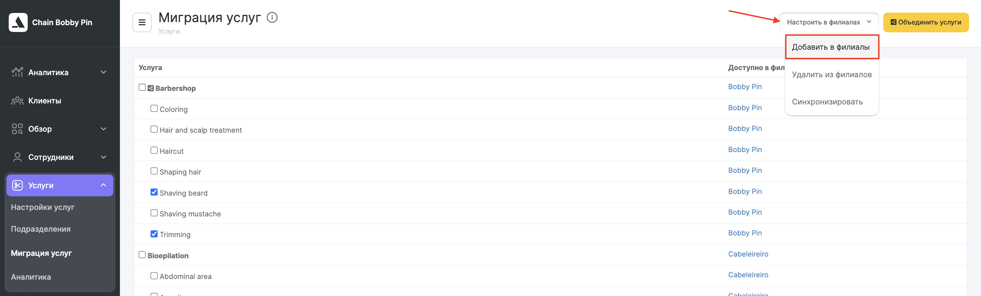Check the Barbershop category checkbox
981x296 pixels.
pyautogui.click(x=142, y=87)
